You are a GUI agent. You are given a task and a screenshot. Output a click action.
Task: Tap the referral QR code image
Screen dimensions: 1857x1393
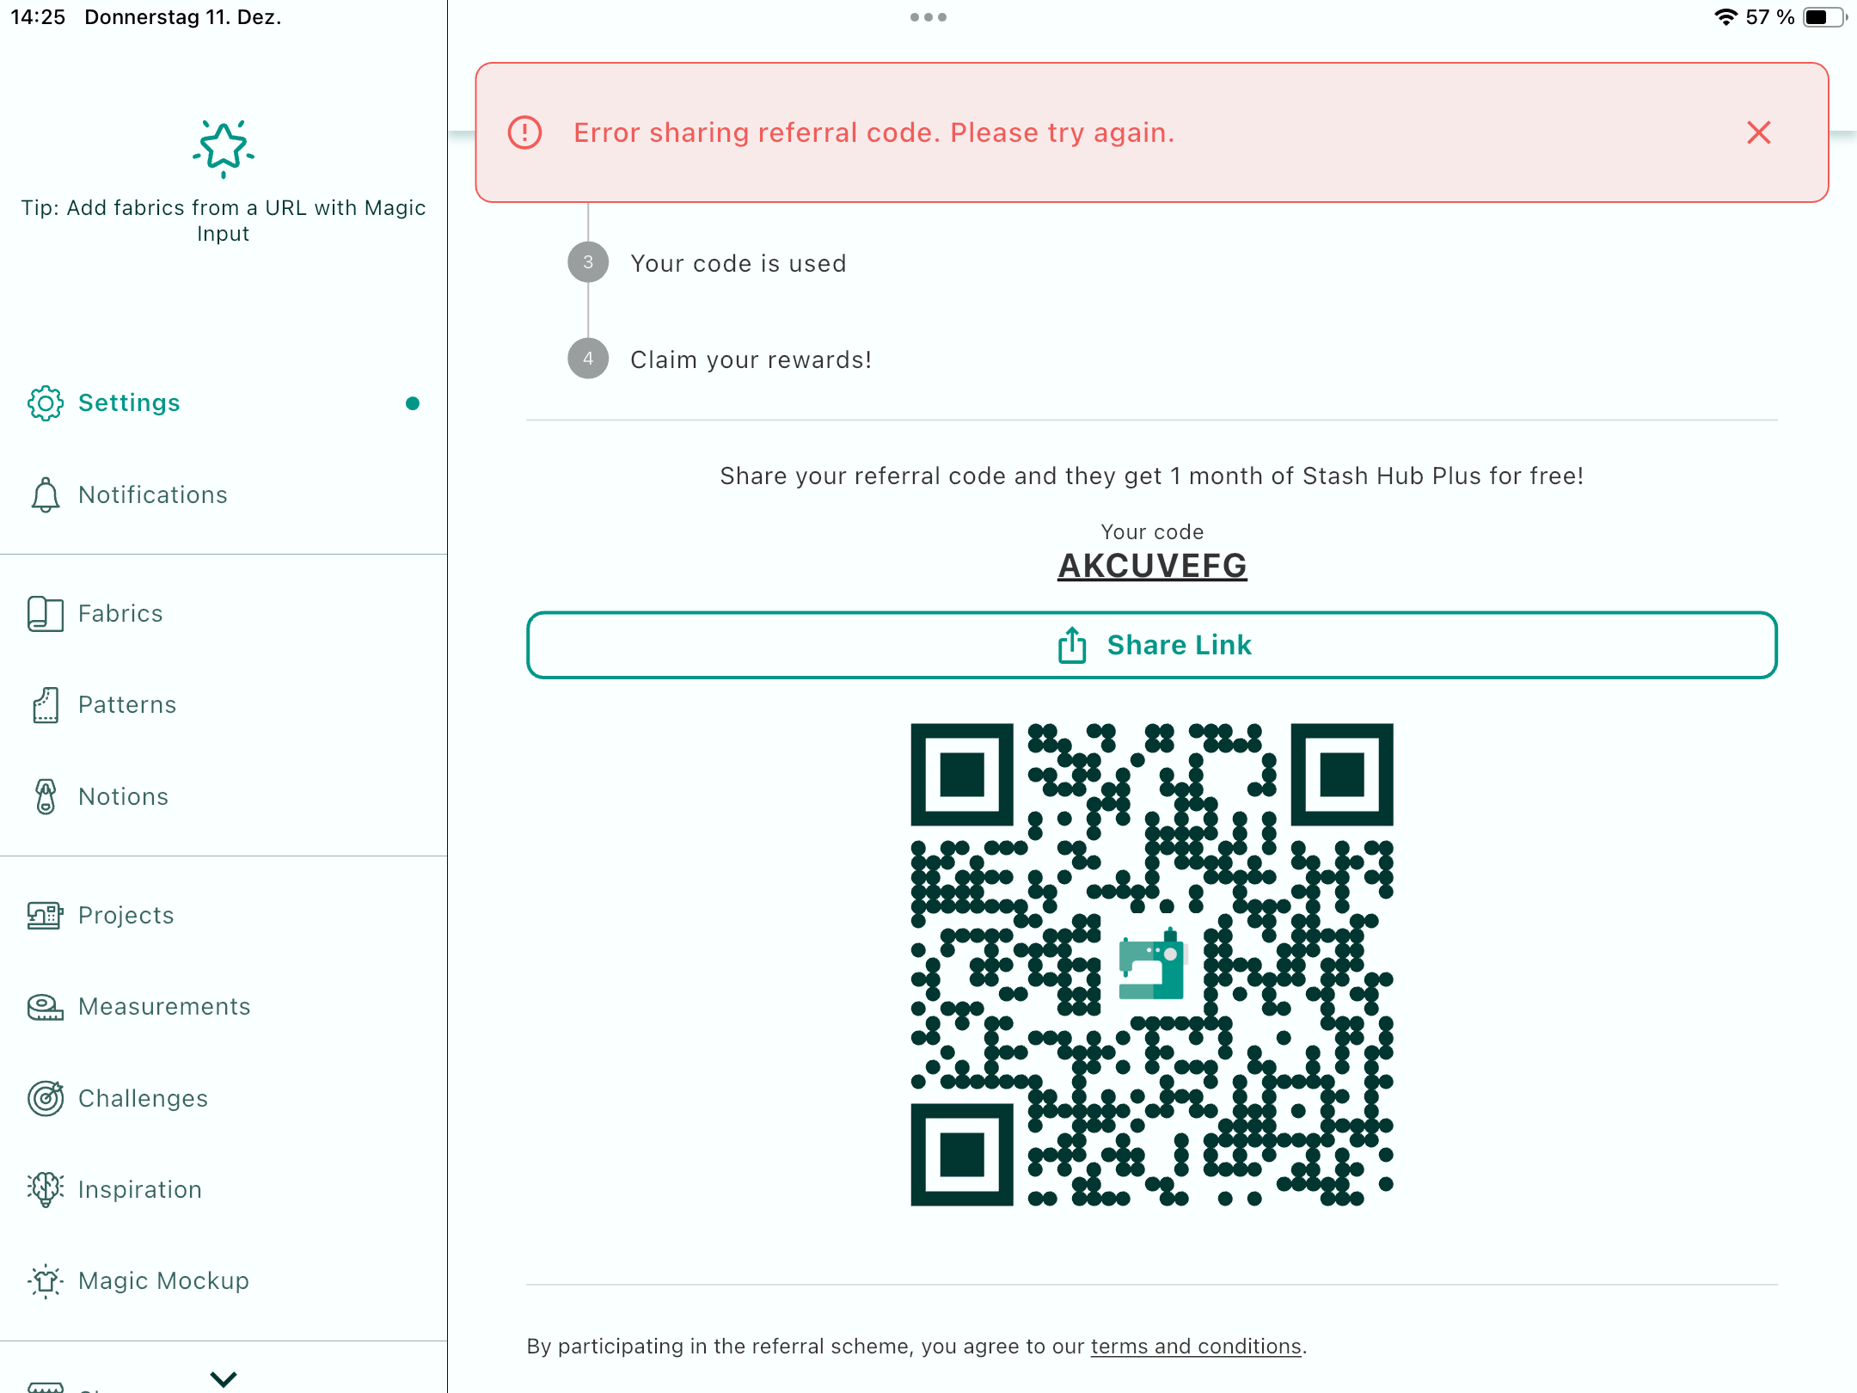1152,965
